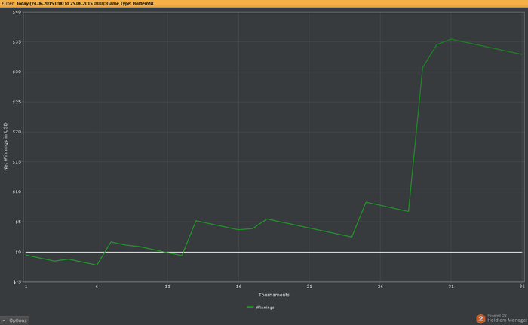Click the $-5 y-axis label
The image size is (528, 325).
click(17, 282)
